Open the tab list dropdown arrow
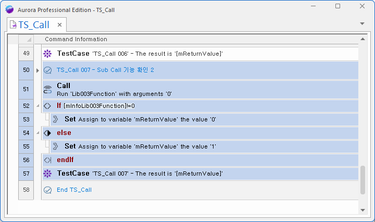 362,23
